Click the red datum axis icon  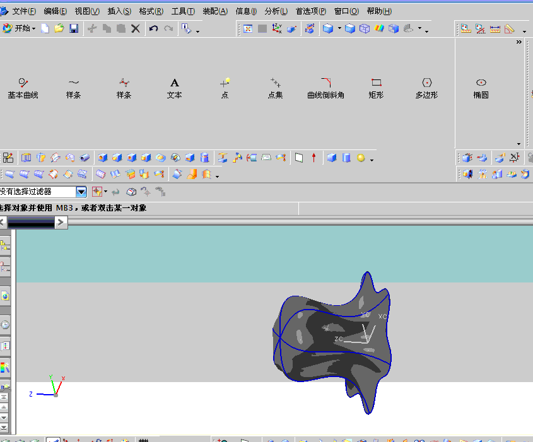coord(313,158)
